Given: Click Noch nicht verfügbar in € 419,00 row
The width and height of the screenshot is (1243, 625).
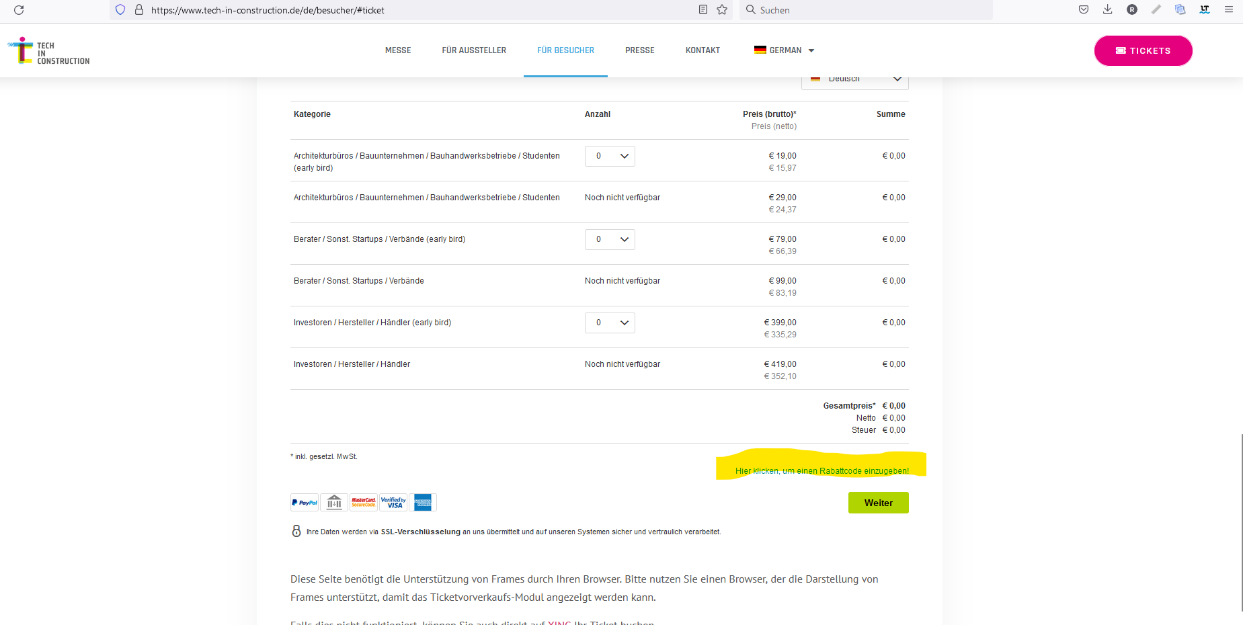Looking at the screenshot, I should click(623, 364).
